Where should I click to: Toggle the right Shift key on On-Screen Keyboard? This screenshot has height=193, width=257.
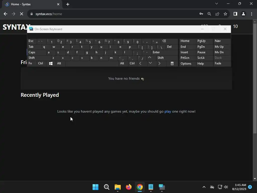[167, 58]
